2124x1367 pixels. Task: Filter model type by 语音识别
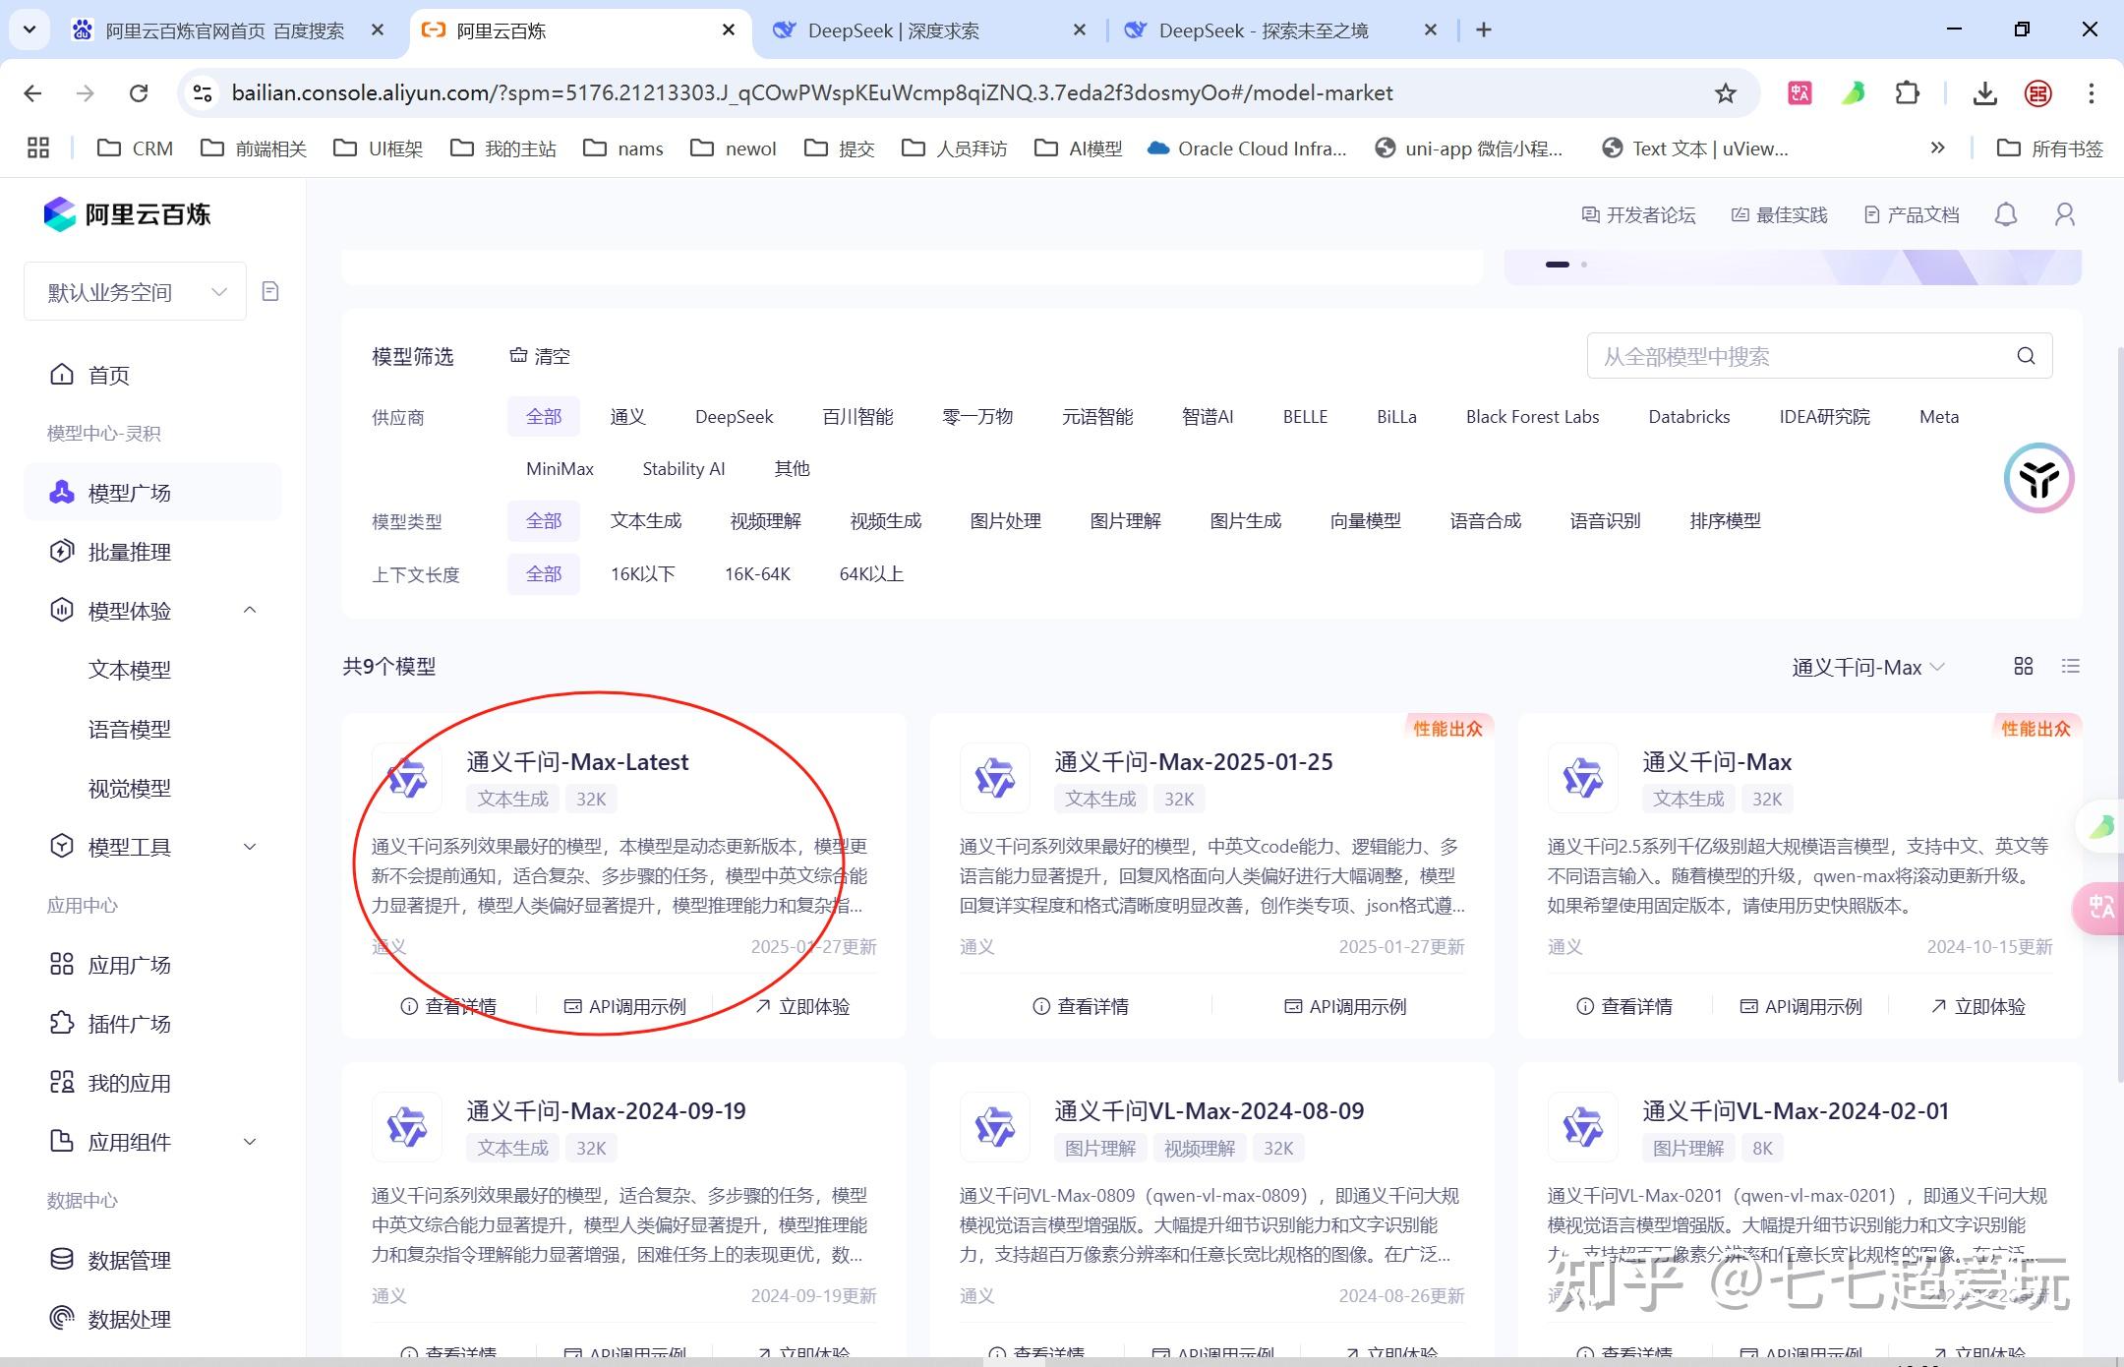point(1606,521)
